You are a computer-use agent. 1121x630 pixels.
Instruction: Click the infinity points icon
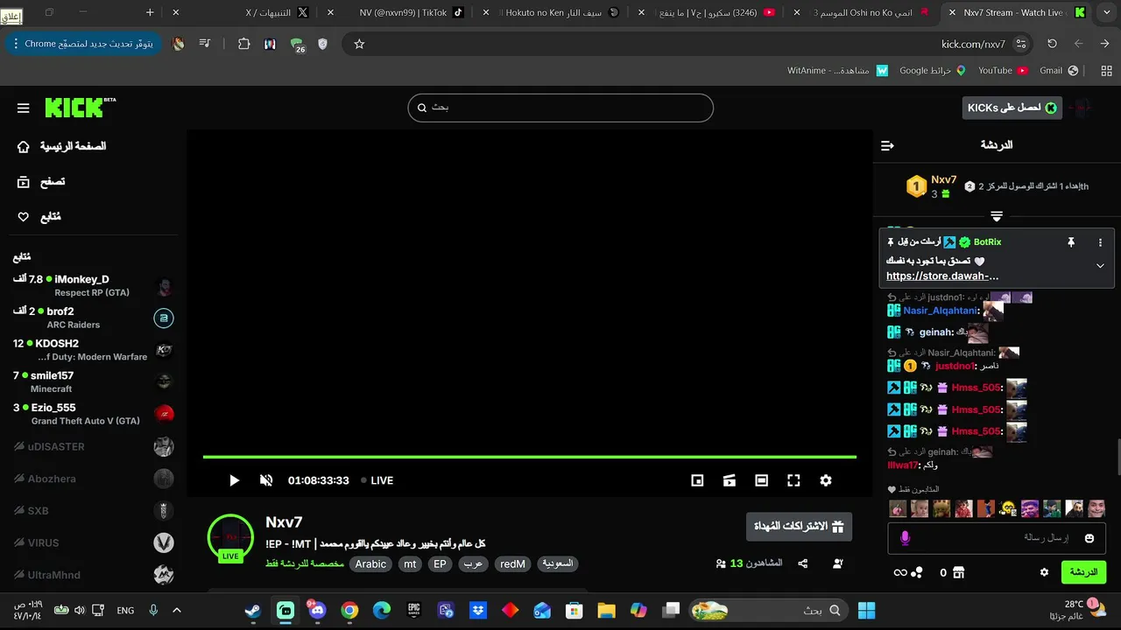(900, 572)
